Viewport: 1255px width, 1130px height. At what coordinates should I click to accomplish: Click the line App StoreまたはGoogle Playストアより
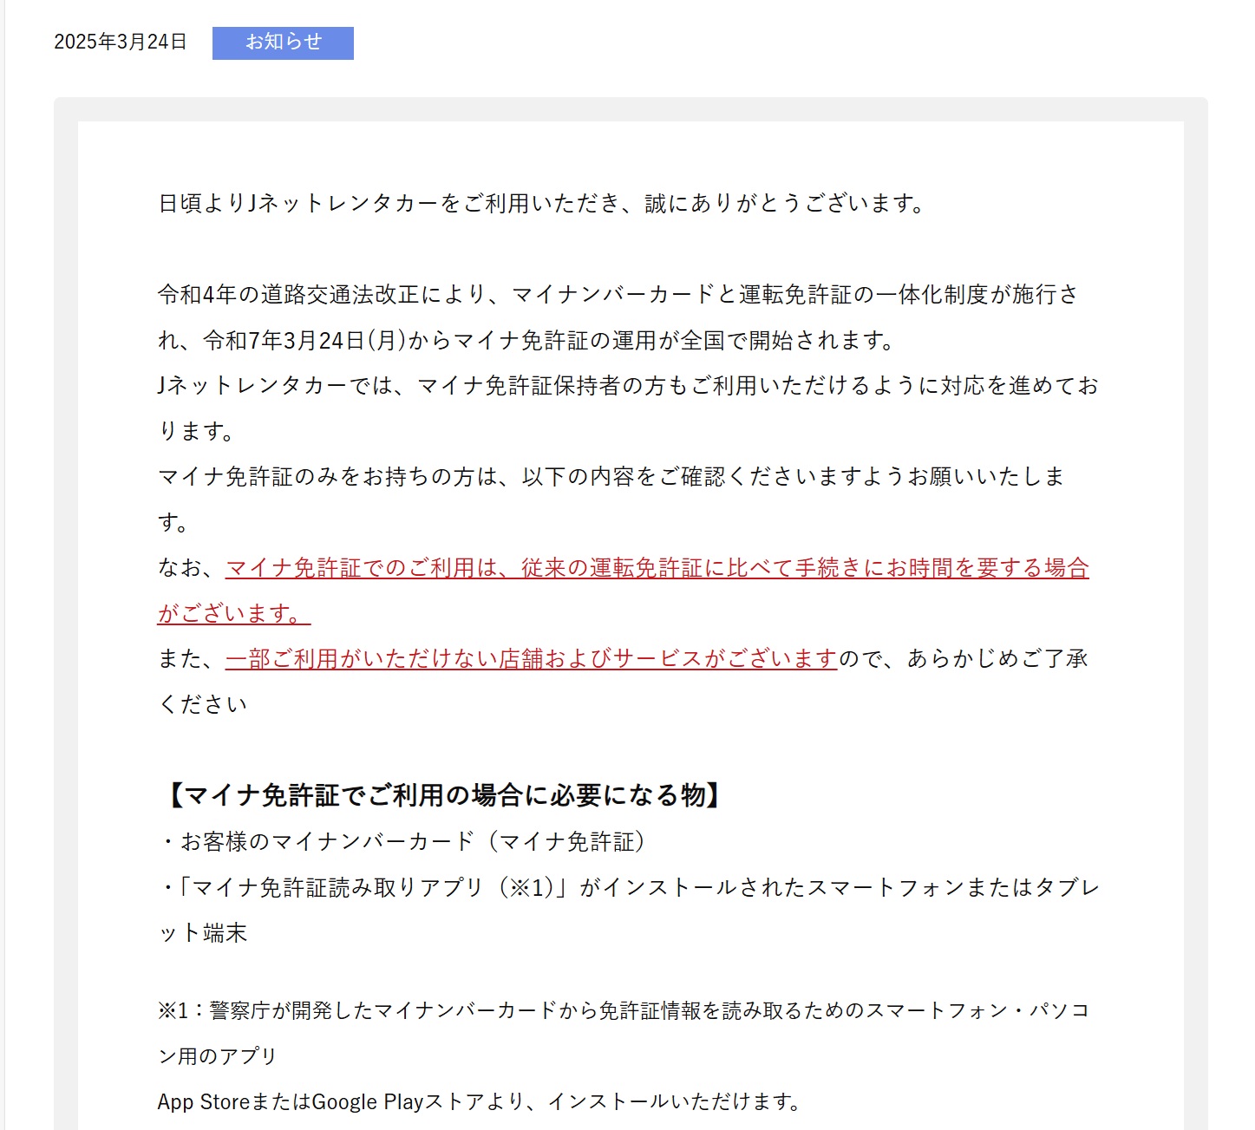480,1101
